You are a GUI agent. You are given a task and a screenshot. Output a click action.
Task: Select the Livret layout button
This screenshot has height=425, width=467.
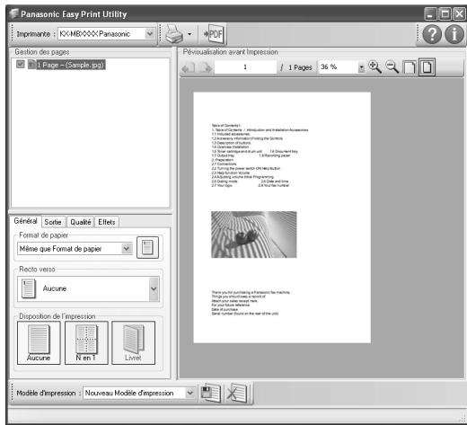(x=133, y=343)
